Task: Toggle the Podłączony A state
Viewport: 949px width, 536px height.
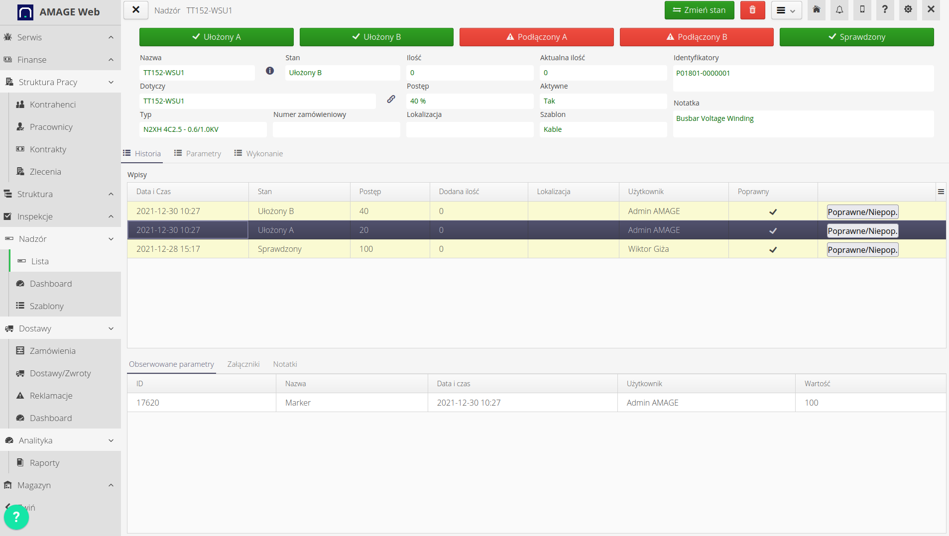Action: pos(536,37)
